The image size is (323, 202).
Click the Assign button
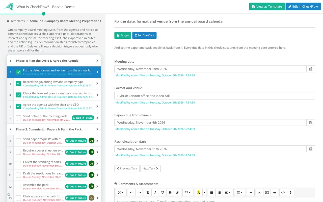[x=123, y=35]
